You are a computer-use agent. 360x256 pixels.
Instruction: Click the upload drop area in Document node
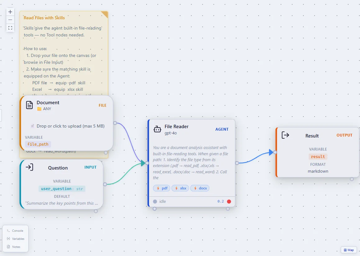(x=68, y=126)
